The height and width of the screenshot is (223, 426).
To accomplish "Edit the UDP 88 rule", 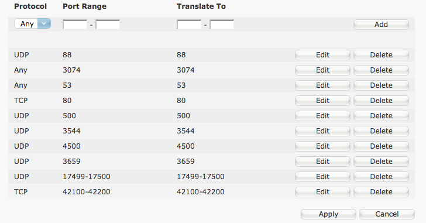I will tap(322, 55).
